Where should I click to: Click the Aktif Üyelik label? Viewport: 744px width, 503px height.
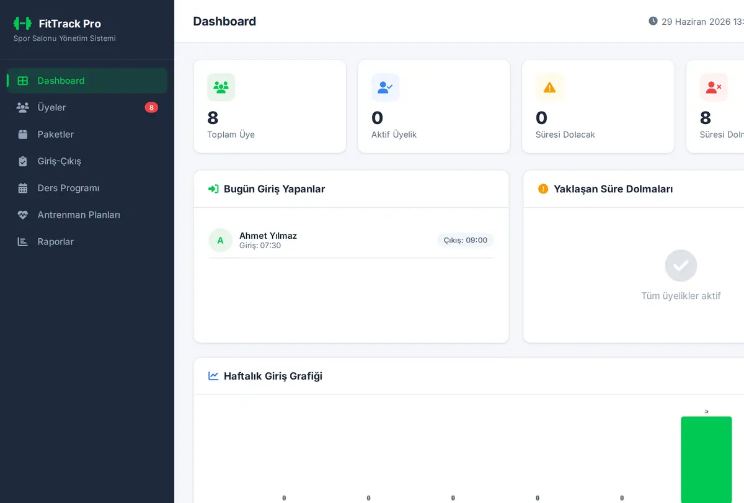coord(394,135)
